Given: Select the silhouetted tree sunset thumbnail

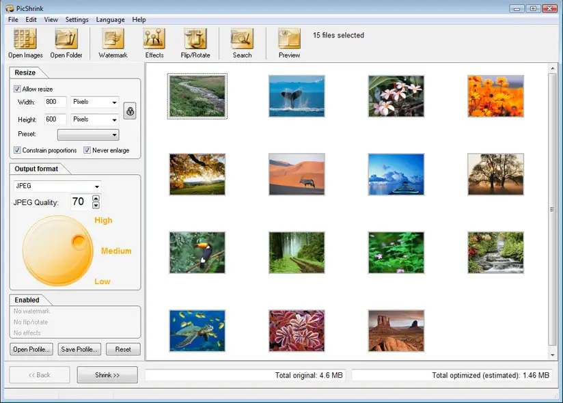Looking at the screenshot, I should click(495, 174).
